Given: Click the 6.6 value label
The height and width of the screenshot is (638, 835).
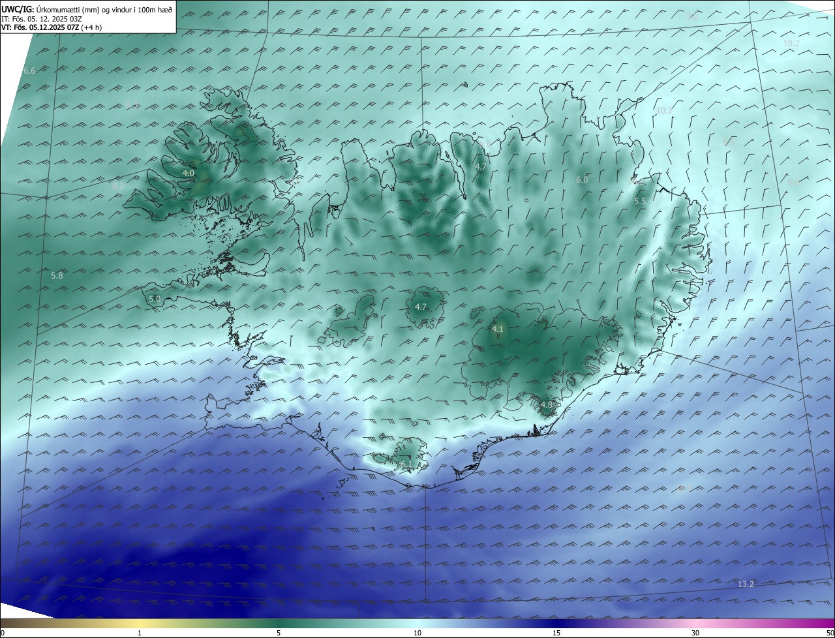Looking at the screenshot, I should click(x=29, y=70).
